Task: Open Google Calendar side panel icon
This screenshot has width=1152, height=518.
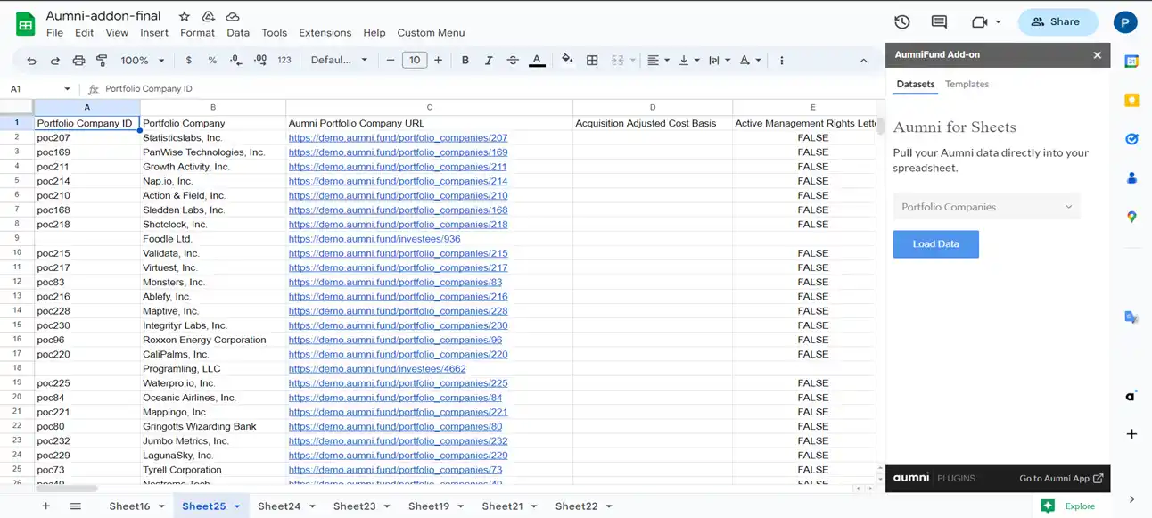Action: [x=1131, y=62]
